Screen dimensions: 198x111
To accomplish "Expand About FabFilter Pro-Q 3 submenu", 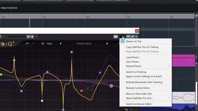I will (x=146, y=98).
